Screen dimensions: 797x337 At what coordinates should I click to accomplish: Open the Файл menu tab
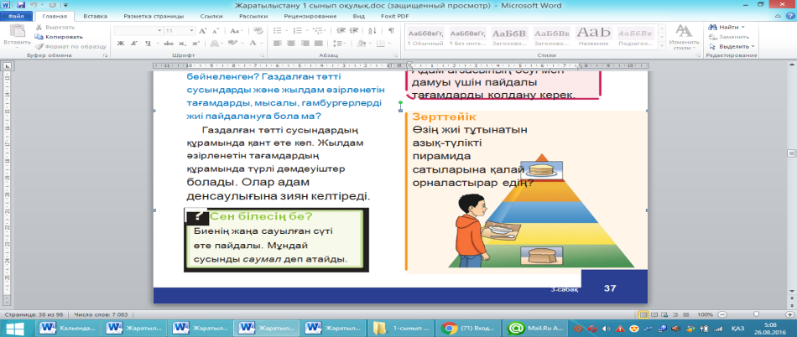pyautogui.click(x=17, y=16)
